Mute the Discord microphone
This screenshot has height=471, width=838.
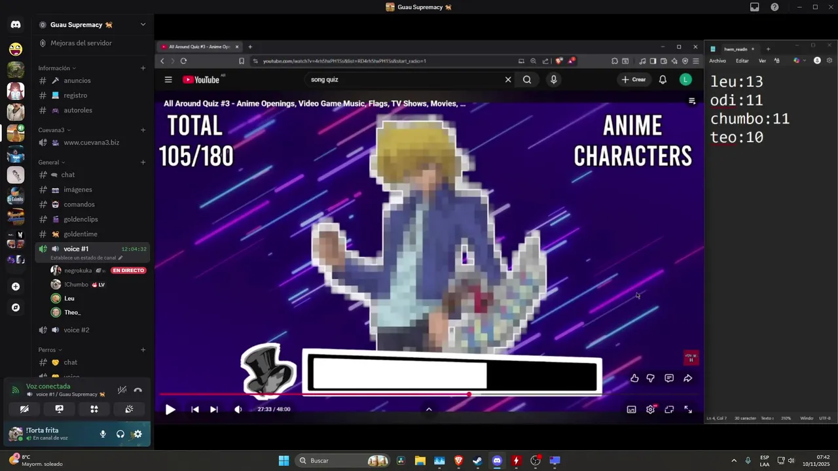pos(103,434)
